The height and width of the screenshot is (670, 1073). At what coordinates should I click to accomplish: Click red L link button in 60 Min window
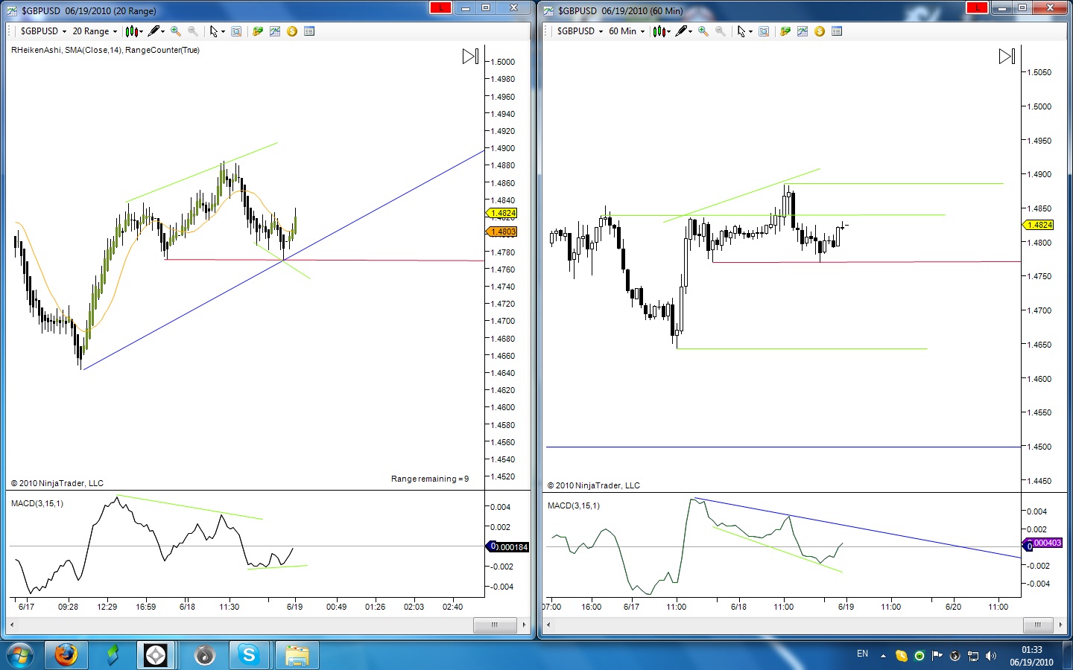click(977, 7)
